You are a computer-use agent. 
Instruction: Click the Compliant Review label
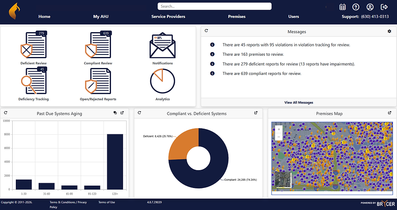[98, 63]
